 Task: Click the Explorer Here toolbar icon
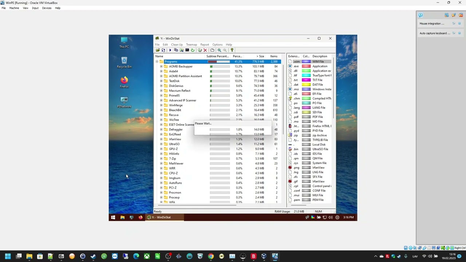tap(181, 50)
